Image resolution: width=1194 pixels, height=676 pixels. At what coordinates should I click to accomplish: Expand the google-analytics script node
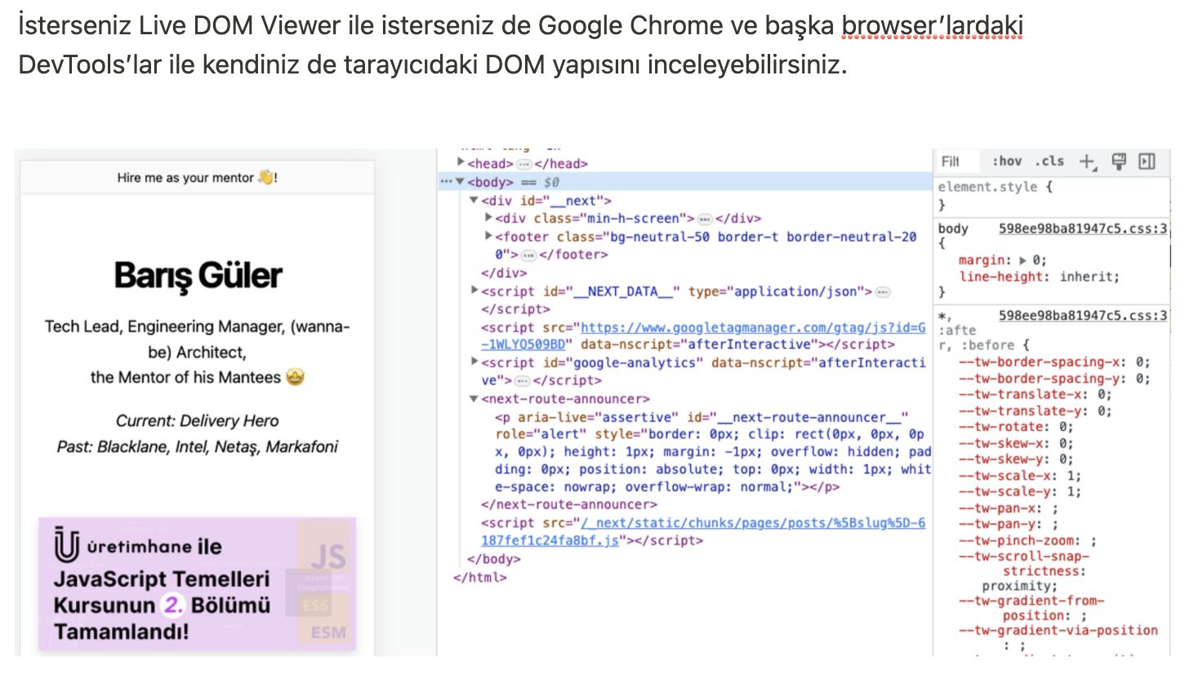[474, 361]
